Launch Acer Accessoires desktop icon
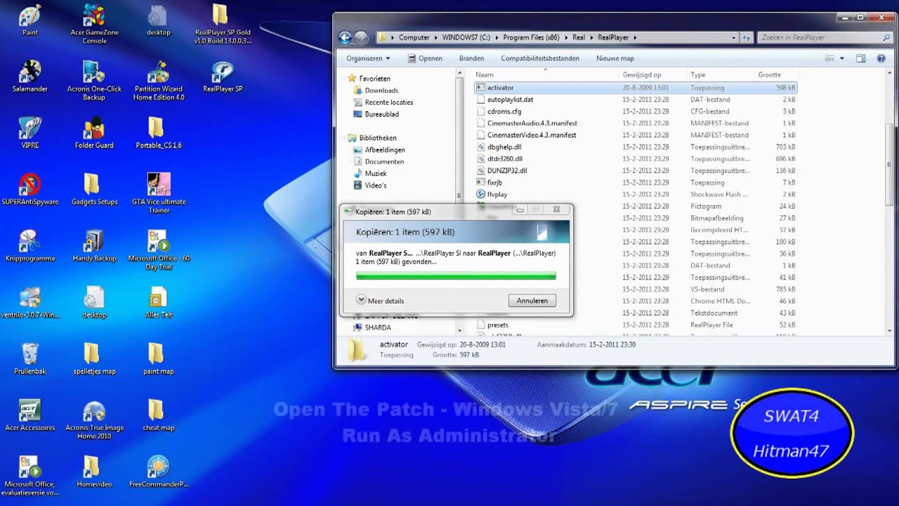Screen dimensions: 899x506 [x=29, y=415]
